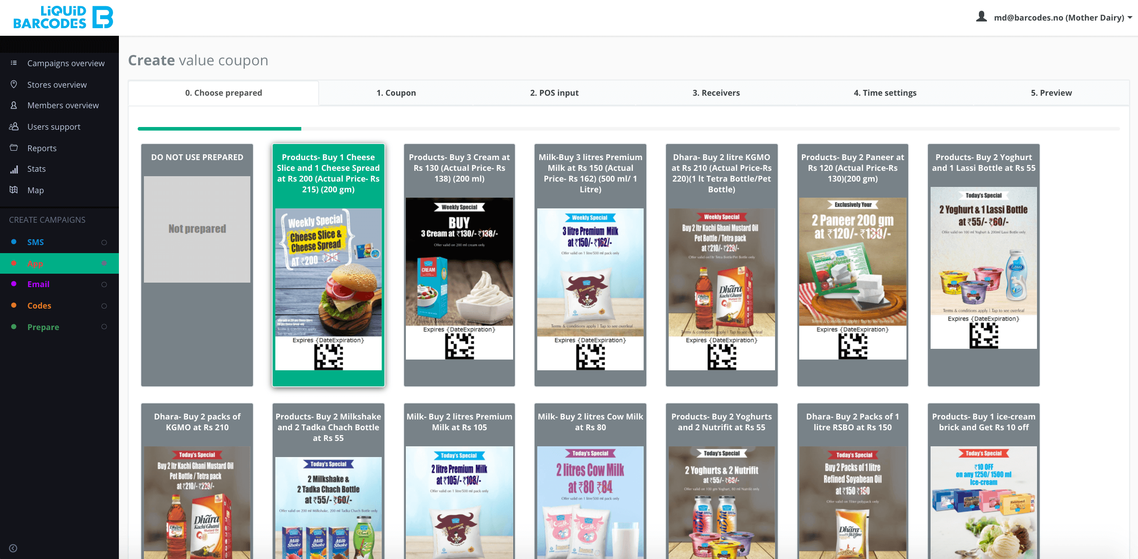Toggle the circle beside SMS
This screenshot has width=1138, height=559.
coord(104,242)
